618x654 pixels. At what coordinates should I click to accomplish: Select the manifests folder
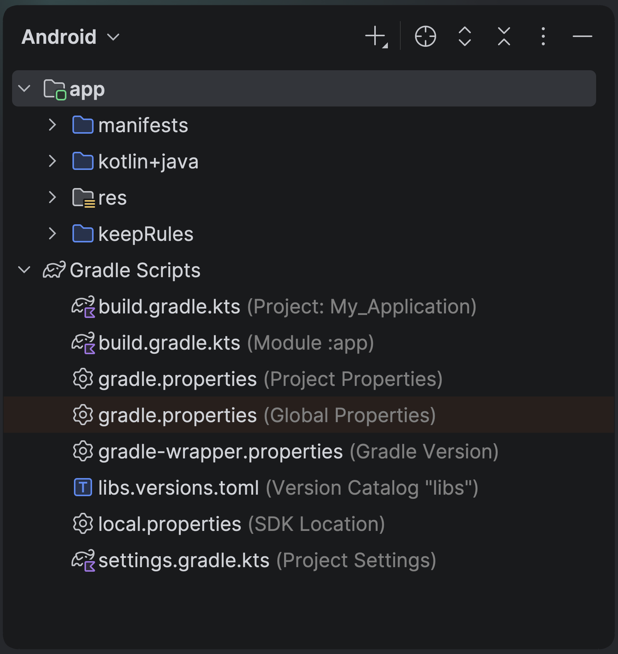coord(143,125)
